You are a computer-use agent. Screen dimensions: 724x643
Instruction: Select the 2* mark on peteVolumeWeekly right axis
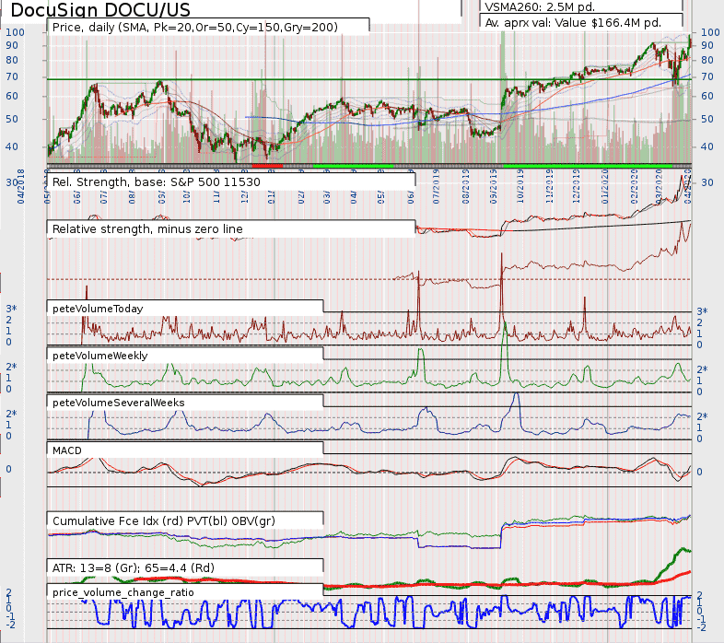(x=702, y=369)
